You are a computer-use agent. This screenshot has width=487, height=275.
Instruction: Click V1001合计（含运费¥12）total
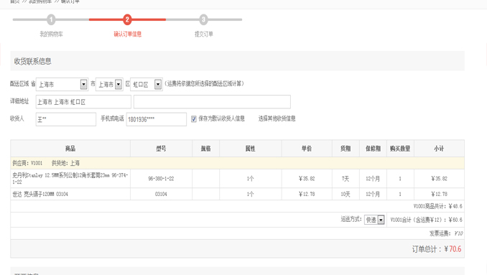coord(426,220)
